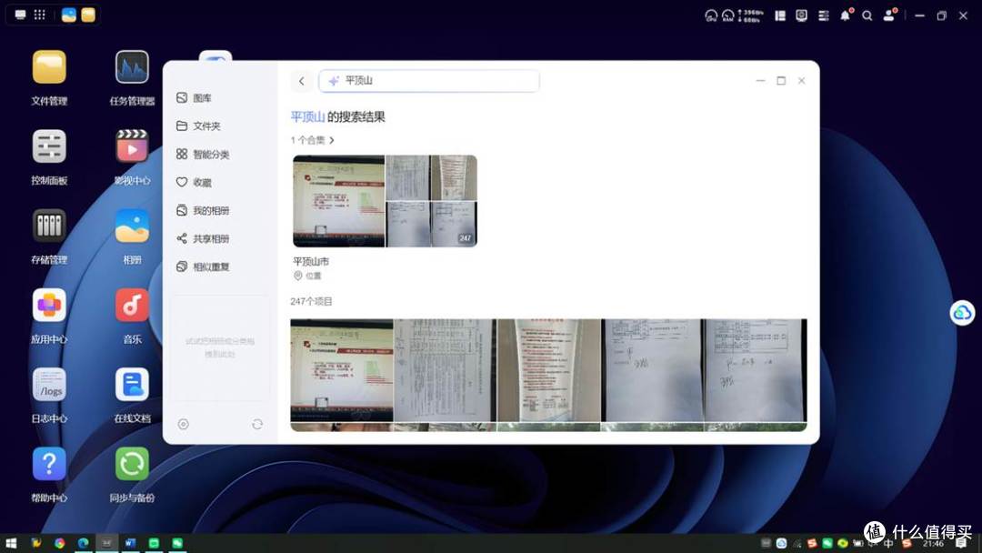Expand the 1个合集 collection list
Viewport: 982px width, 553px height.
click(313, 140)
